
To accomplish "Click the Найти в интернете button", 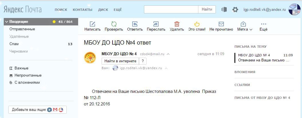I will pyautogui.click(x=120, y=61).
